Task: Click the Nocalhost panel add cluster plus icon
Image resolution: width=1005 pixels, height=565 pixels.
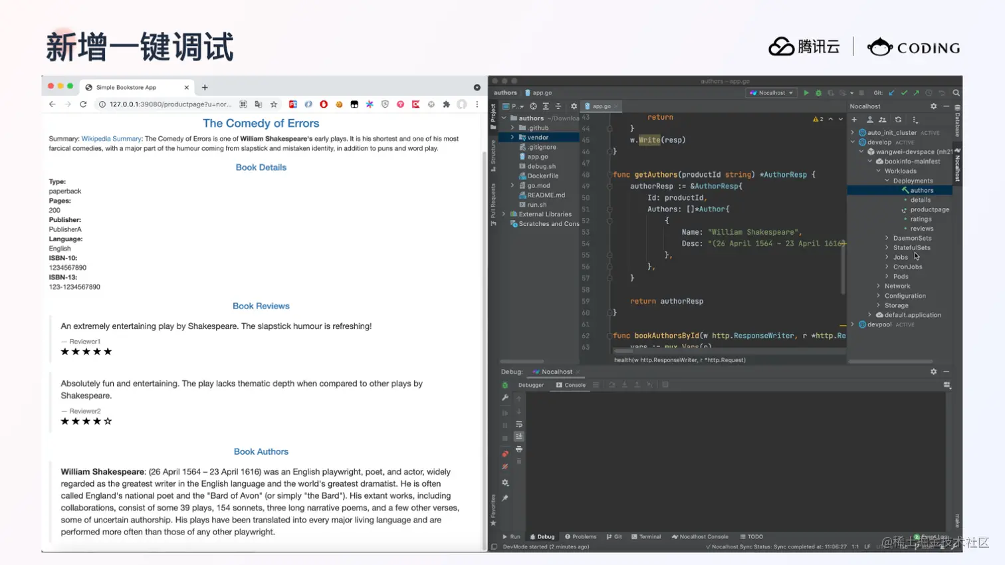Action: pyautogui.click(x=854, y=120)
